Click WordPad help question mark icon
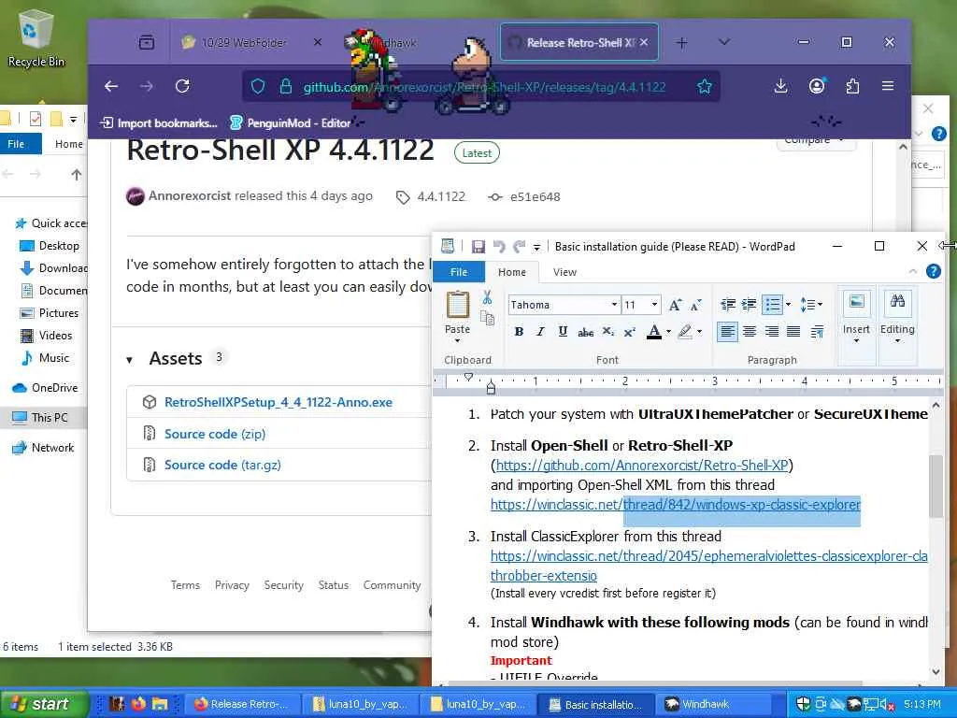Screen dimensions: 957x718 934,271
